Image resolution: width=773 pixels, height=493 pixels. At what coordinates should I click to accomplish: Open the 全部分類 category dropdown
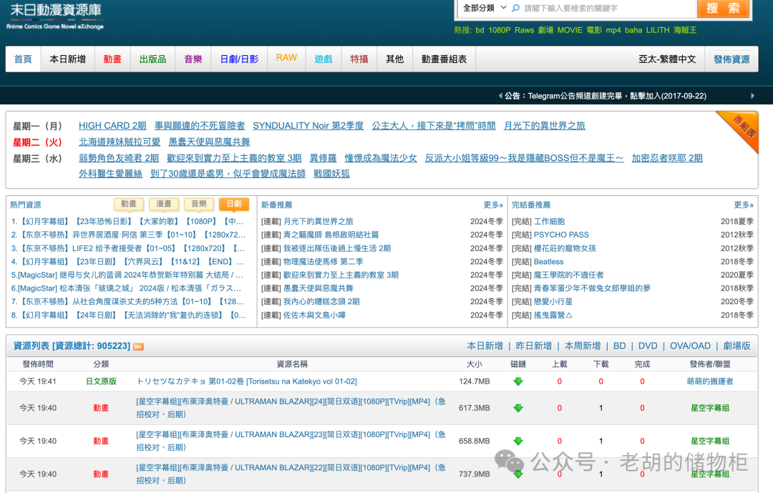point(485,8)
